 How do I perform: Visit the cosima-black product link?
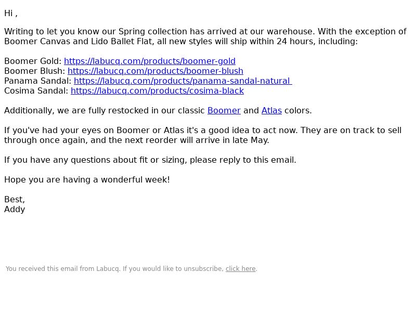[157, 90]
